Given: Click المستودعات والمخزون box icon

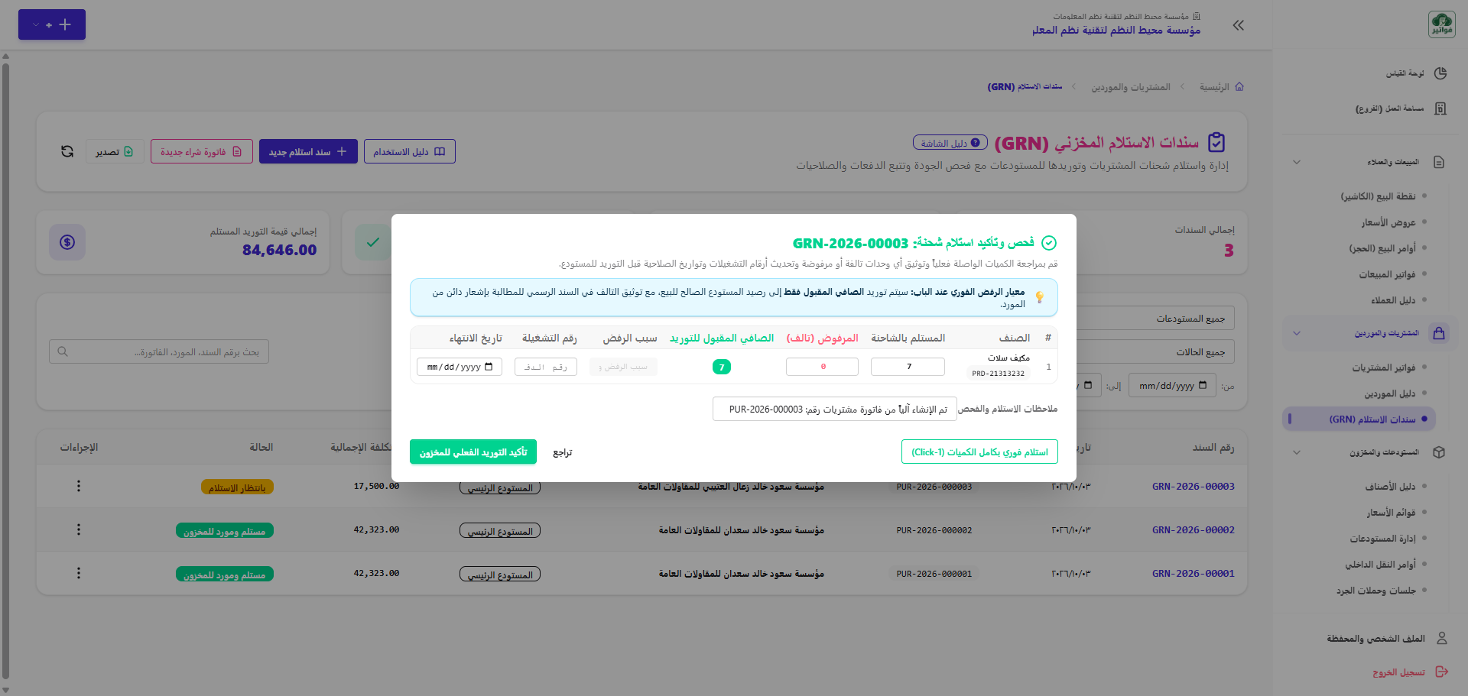Looking at the screenshot, I should tap(1439, 452).
